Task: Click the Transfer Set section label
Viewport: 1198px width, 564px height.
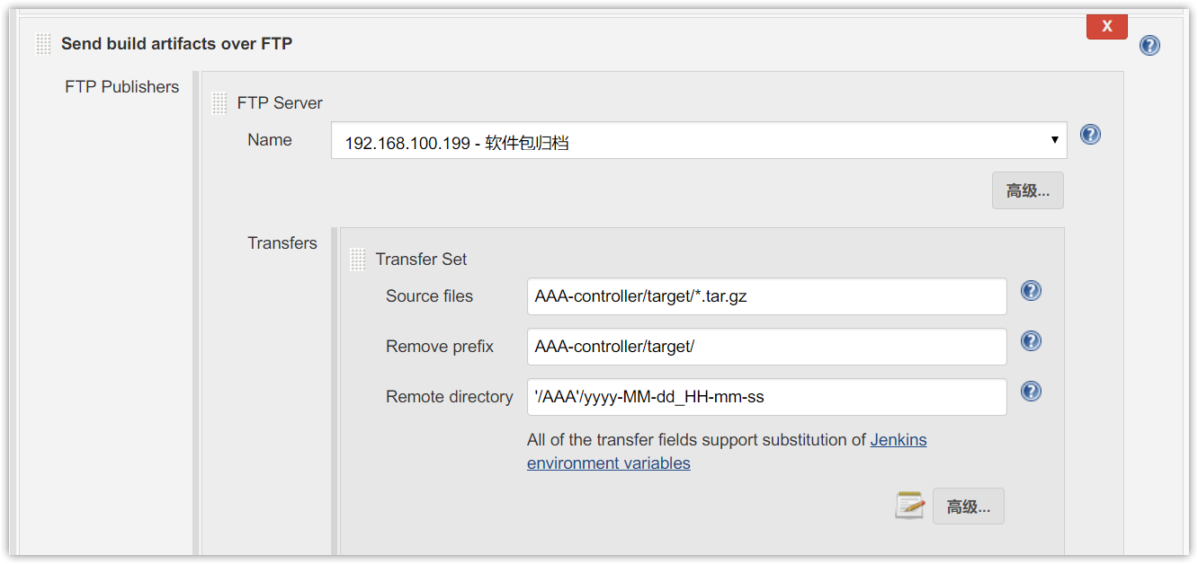Action: point(421,260)
